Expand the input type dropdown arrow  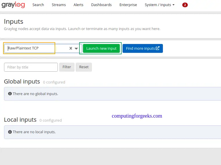click(76, 49)
